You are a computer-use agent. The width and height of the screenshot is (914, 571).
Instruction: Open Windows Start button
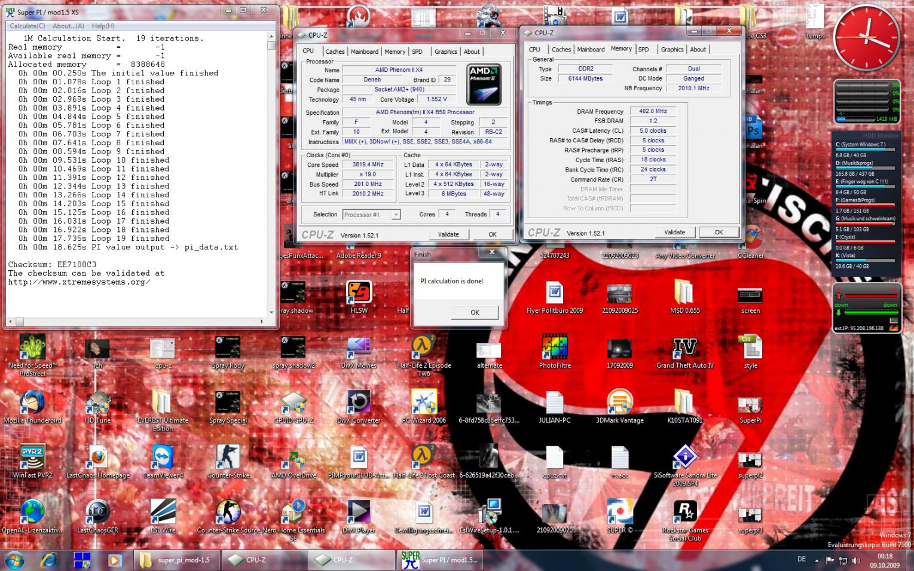pos(14,560)
